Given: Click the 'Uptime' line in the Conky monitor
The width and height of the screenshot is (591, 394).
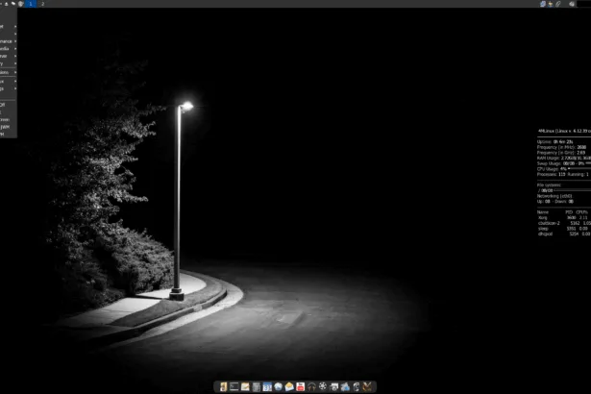Looking at the screenshot, I should [x=554, y=142].
